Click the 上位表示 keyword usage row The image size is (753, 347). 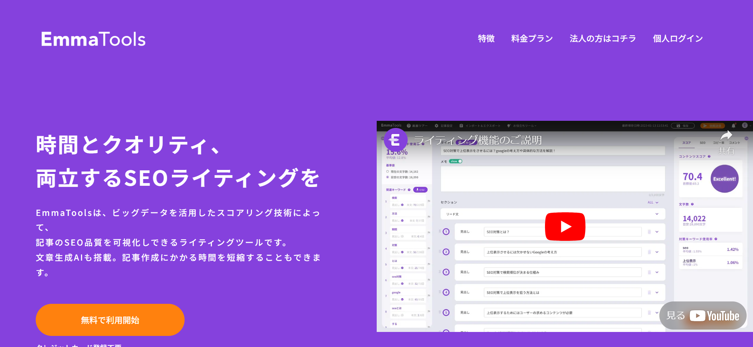711,262
